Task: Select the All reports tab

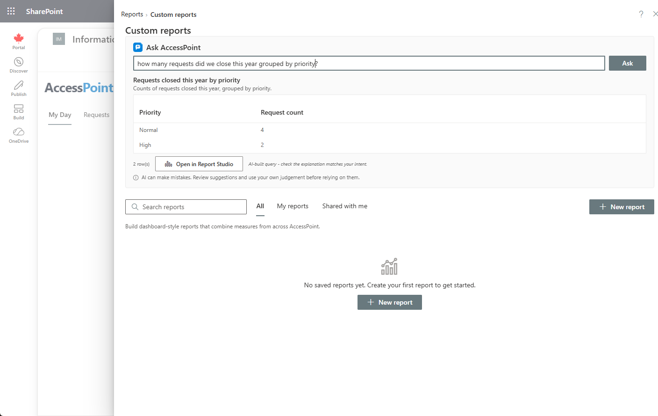Action: coord(260,206)
